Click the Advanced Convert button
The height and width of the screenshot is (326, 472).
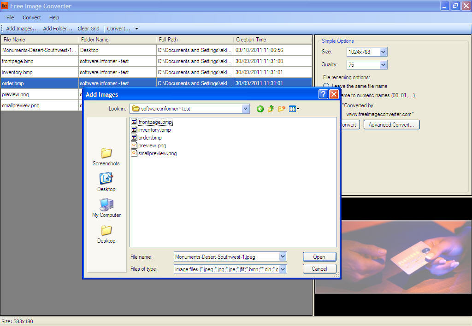coord(391,124)
